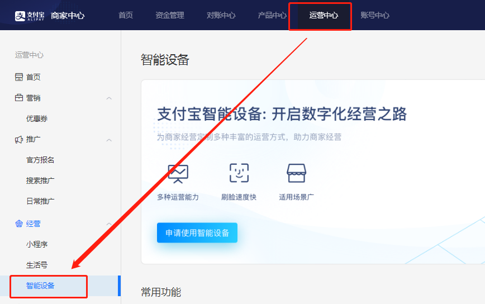Screen dimensions: 485x304
Task: Switch to 对账中心 tab
Action: (x=221, y=15)
